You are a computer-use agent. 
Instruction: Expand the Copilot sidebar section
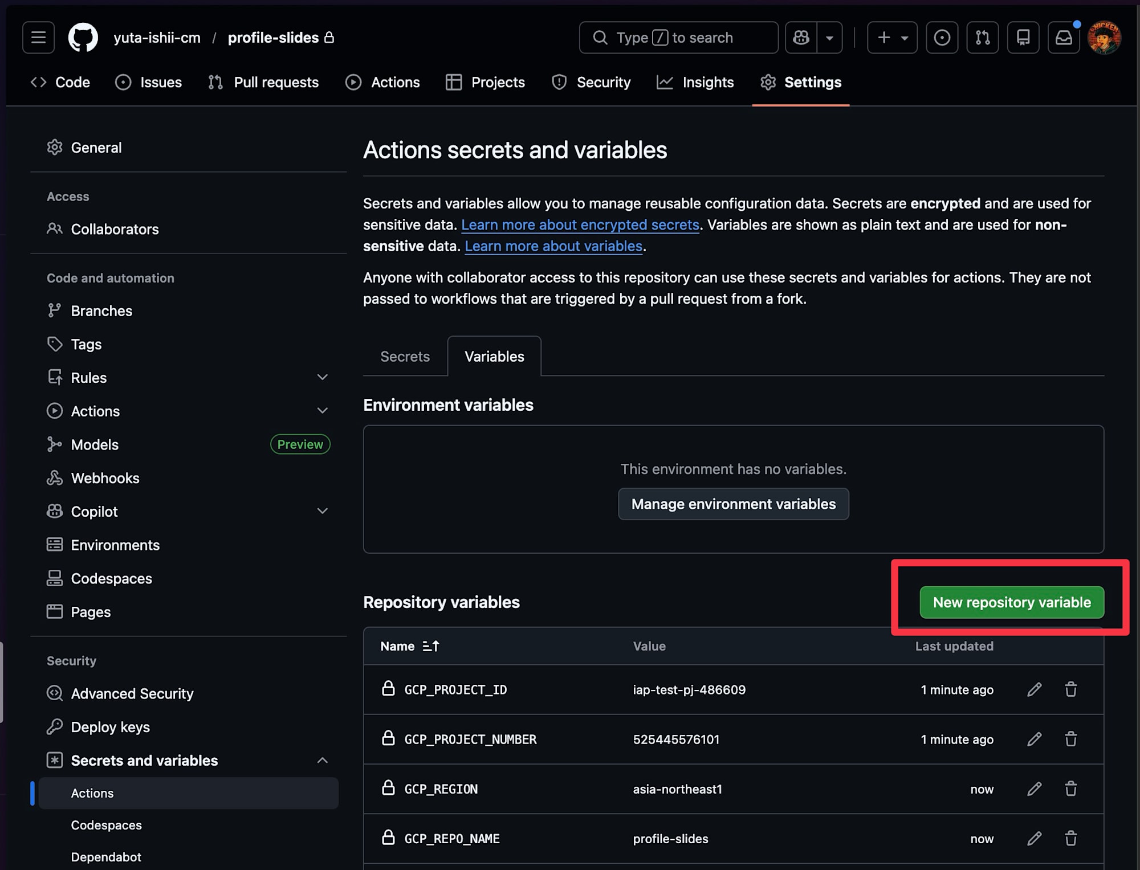322,511
